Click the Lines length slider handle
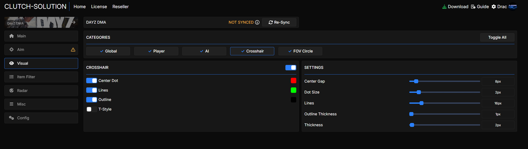Screen dimensions: 528x149 point(421,103)
